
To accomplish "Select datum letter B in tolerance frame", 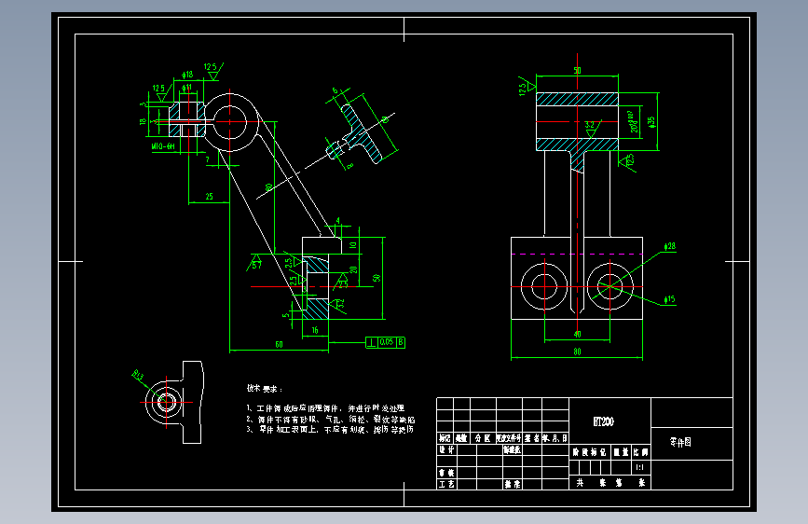I will (401, 342).
